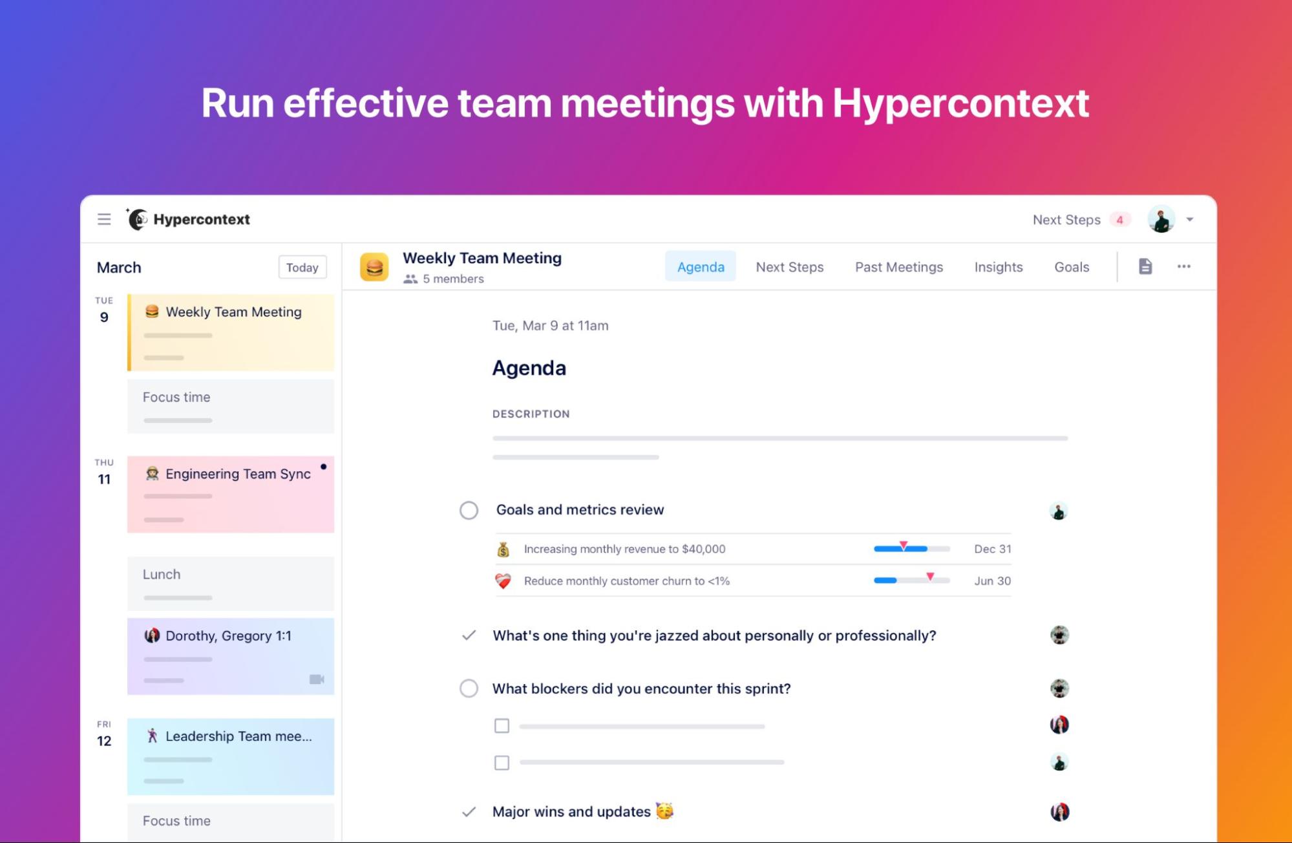1292x843 pixels.
Task: Switch to the Next Steps tab
Action: [x=789, y=266]
